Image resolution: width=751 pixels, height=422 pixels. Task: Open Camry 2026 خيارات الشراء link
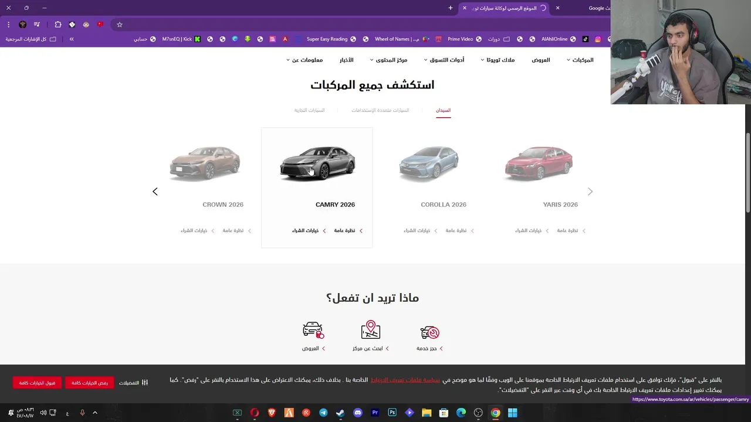(x=309, y=231)
